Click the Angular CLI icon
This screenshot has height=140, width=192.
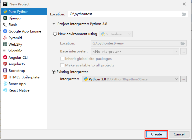5,58
